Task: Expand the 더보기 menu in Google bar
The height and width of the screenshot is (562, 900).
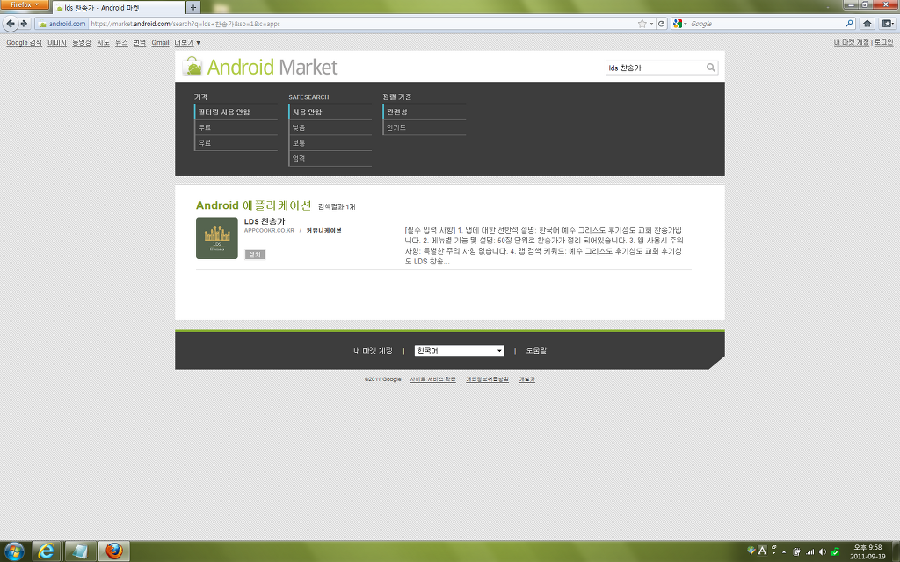Action: pos(187,42)
